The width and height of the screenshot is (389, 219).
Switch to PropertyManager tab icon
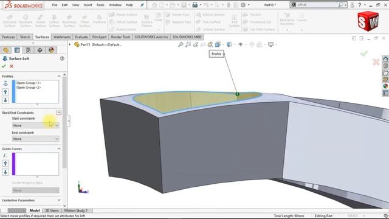point(17,50)
